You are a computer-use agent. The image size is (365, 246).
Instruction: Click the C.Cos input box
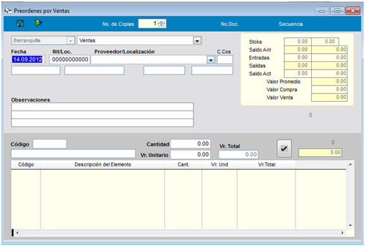(x=225, y=59)
